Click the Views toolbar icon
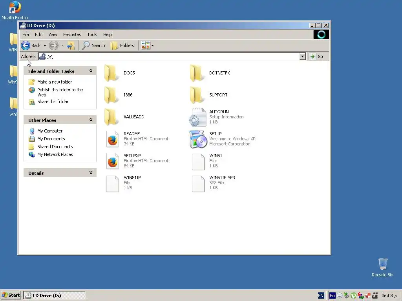 (145, 45)
